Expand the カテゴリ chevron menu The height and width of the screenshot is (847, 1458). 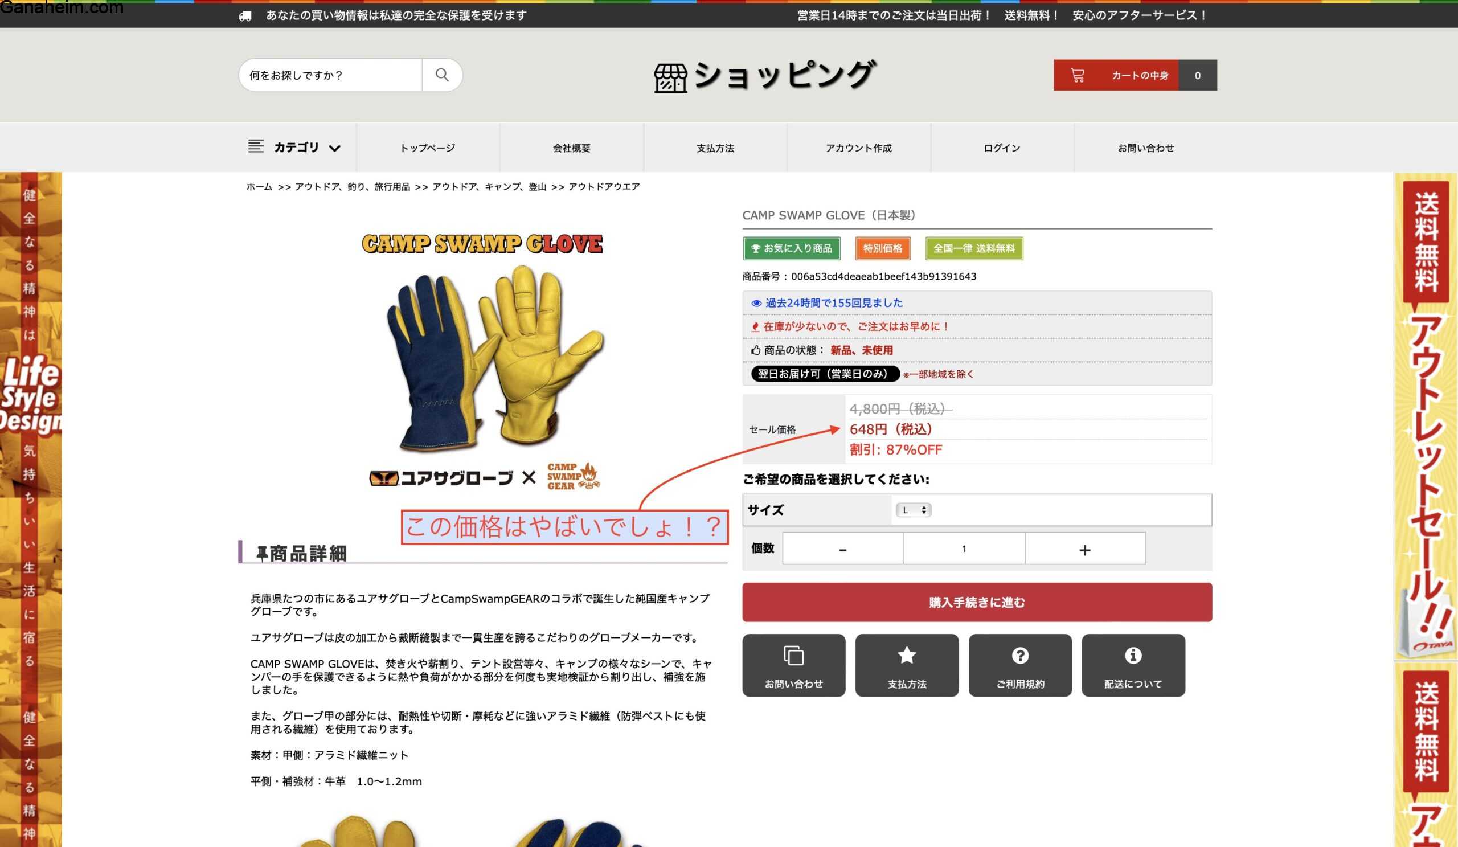tap(334, 148)
